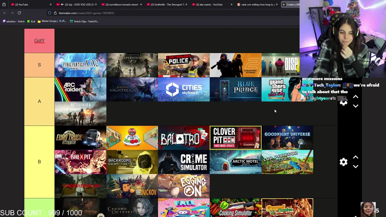Viewport: 386px width, 217px height.
Task: Switch to rank csm military tab
Action: [258, 5]
